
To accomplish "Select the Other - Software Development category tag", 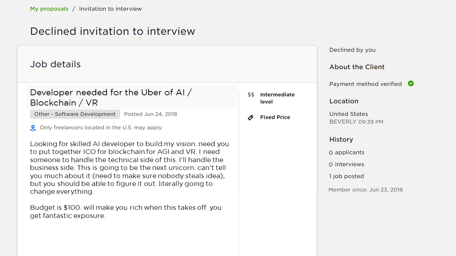I will [75, 114].
